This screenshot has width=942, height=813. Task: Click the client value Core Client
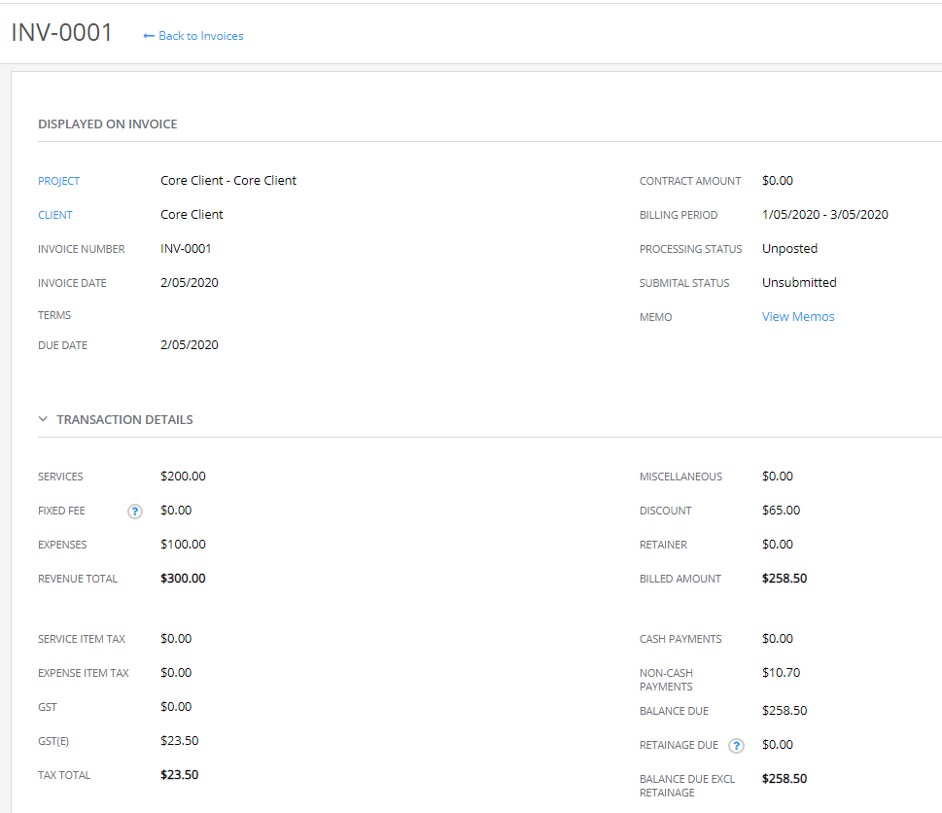tap(192, 215)
